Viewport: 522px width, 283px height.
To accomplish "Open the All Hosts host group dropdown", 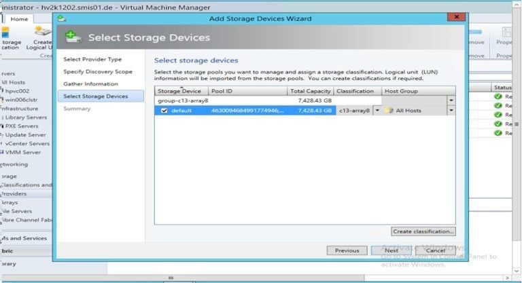I will tap(451, 110).
